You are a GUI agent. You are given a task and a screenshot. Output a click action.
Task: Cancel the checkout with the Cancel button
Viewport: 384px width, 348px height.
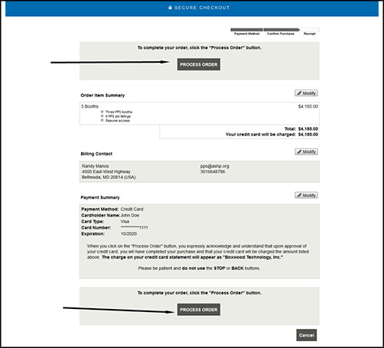pyautogui.click(x=307, y=335)
